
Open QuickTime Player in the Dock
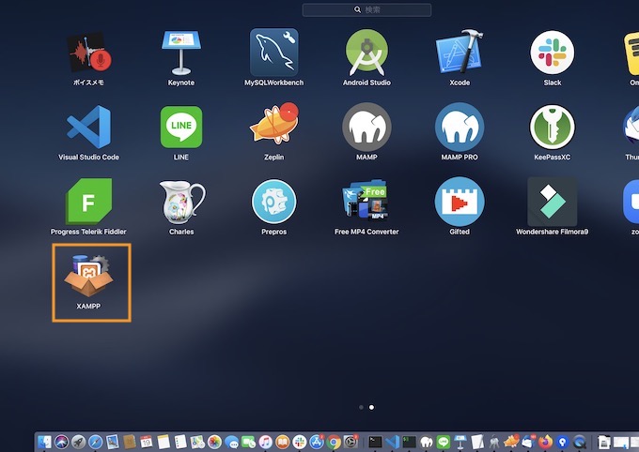point(580,442)
